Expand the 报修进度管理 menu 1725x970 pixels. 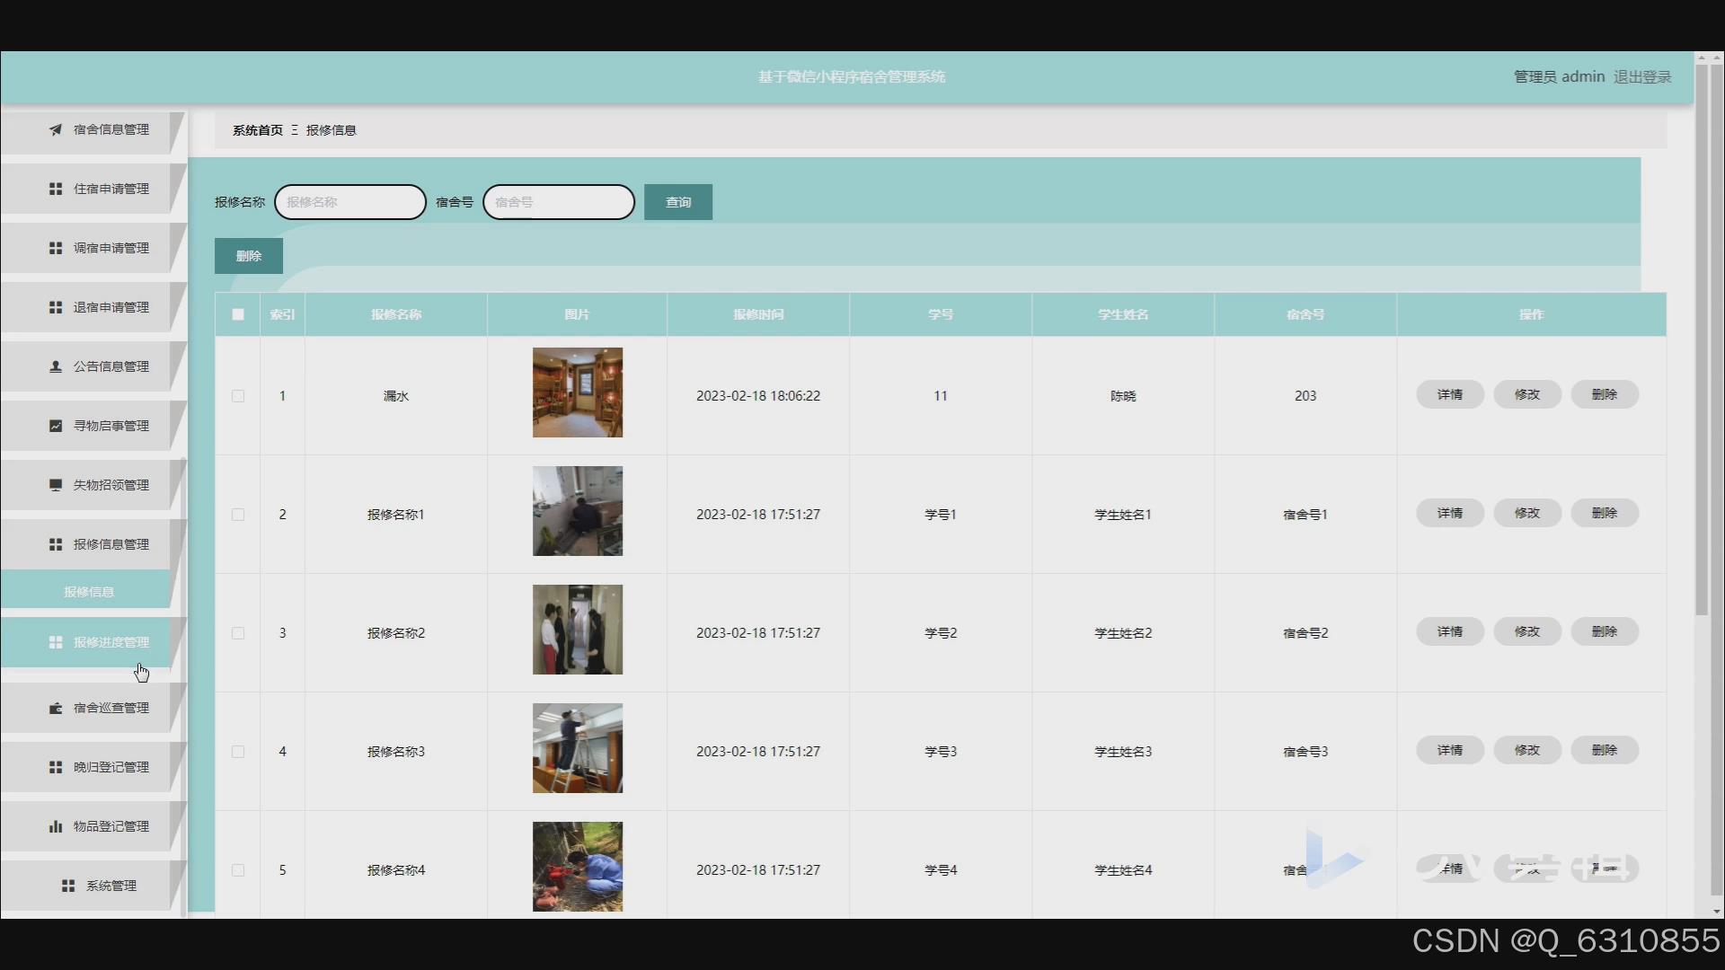click(x=111, y=642)
